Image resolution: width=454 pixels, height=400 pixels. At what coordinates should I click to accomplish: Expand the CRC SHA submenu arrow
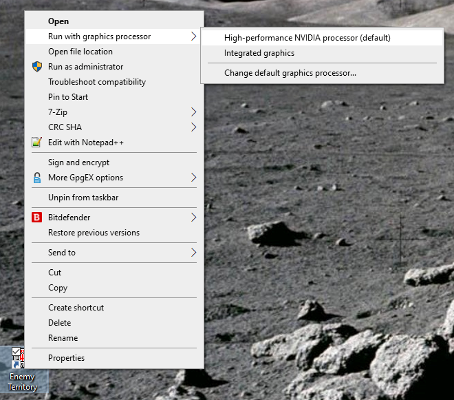[x=194, y=127]
